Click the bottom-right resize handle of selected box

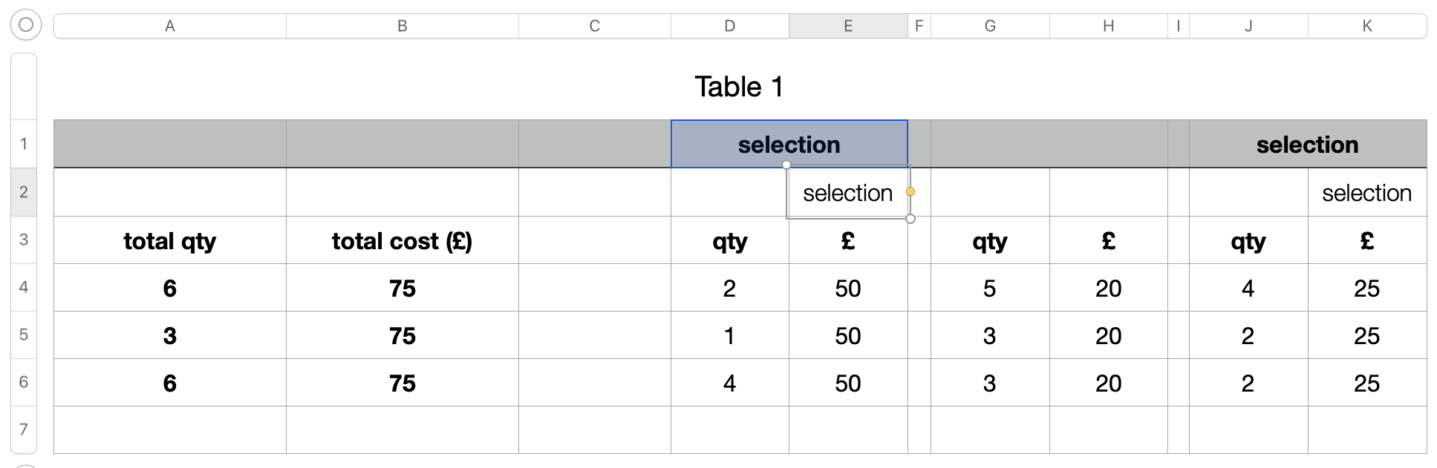coord(910,219)
